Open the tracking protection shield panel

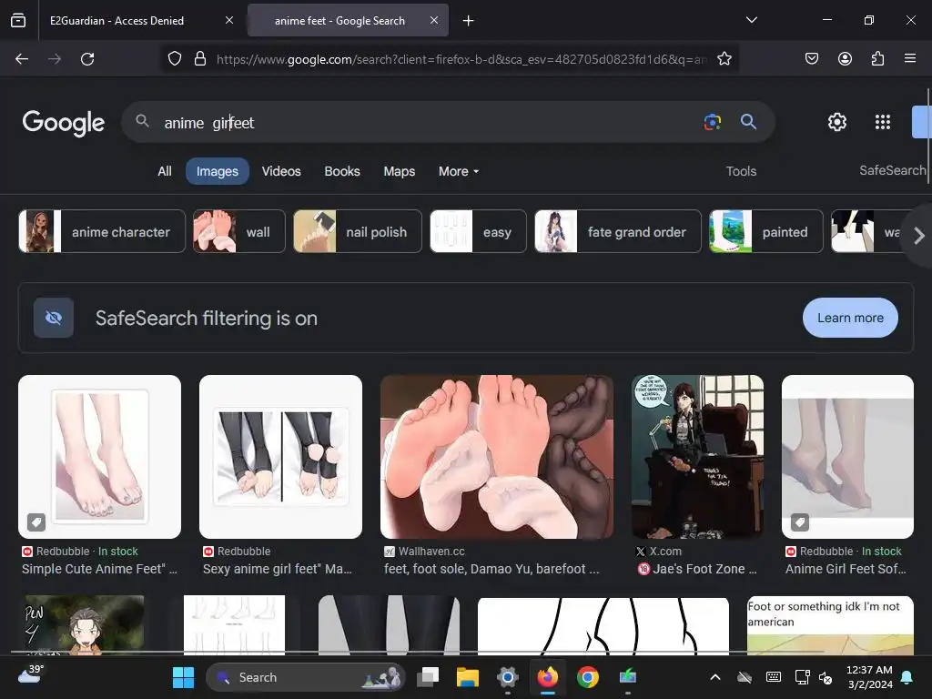(x=174, y=59)
